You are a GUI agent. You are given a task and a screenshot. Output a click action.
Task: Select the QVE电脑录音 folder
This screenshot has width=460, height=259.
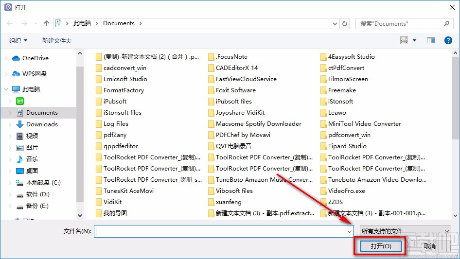coord(230,146)
